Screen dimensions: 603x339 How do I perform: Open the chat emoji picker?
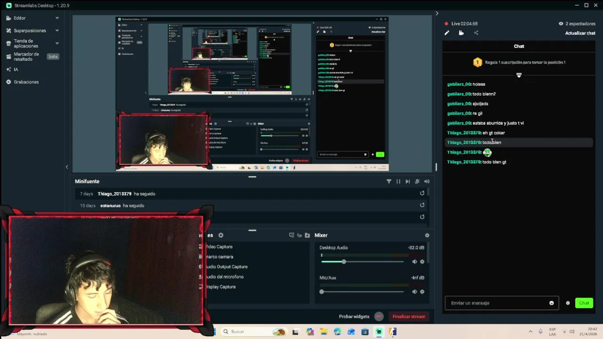point(552,303)
